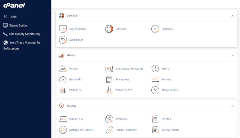Open the Bandwidth link
Image resolution: width=240 pixels, height=138 pixels.
[76, 79]
